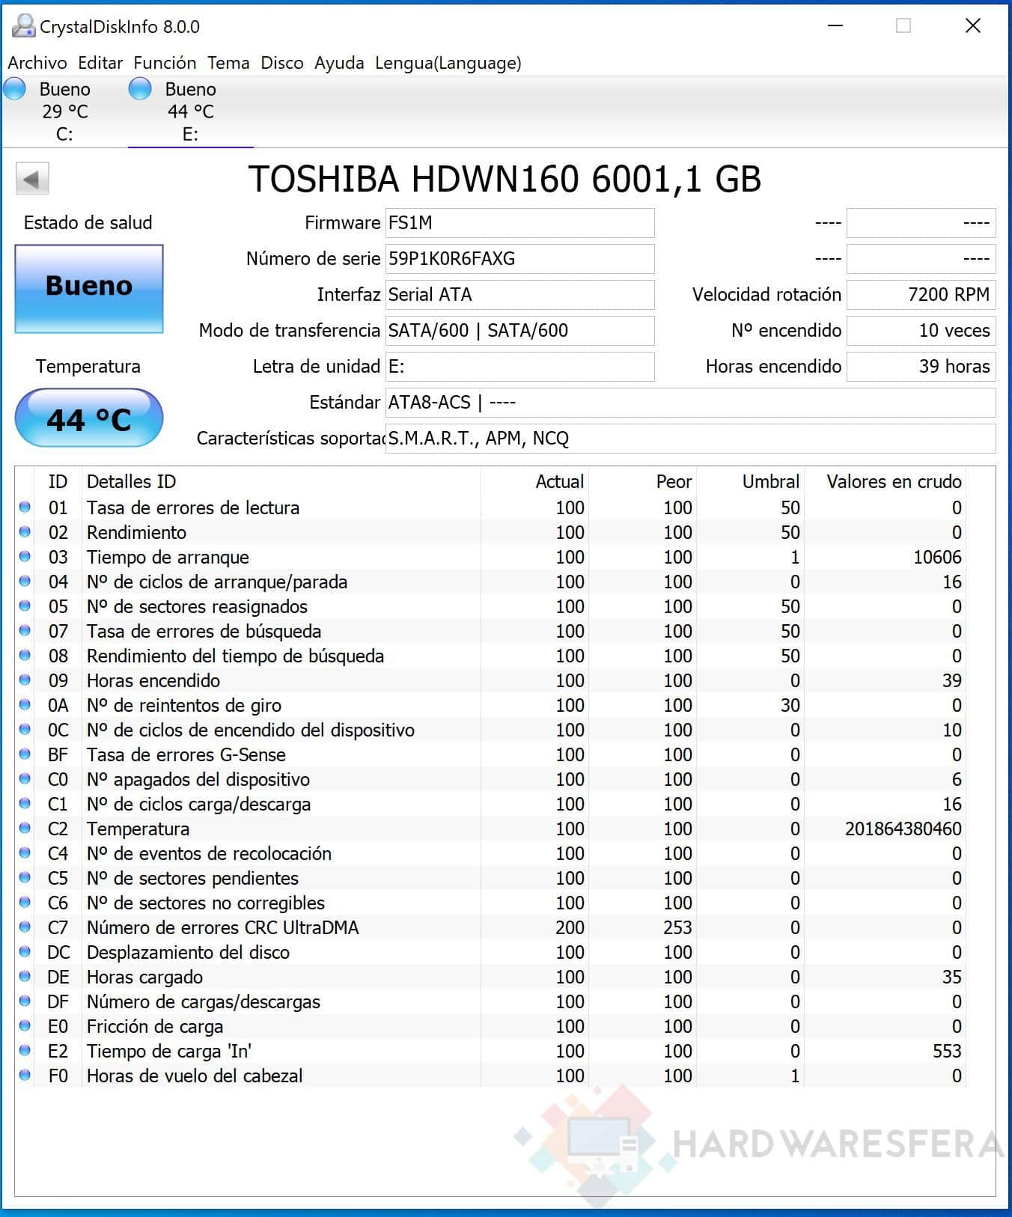Click the blue status orb for drive C:

tap(15, 89)
